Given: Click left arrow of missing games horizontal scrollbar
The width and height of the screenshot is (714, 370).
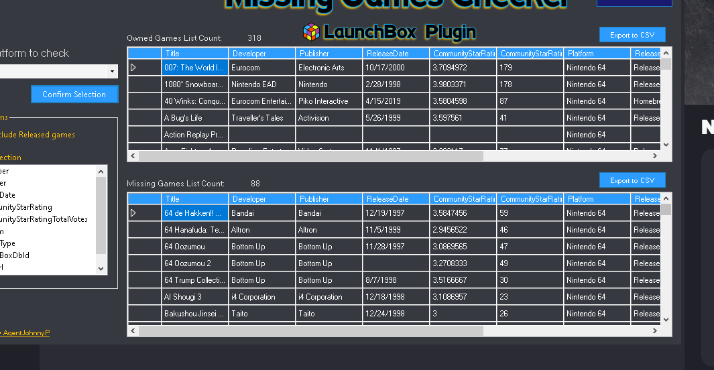Looking at the screenshot, I should 133,331.
